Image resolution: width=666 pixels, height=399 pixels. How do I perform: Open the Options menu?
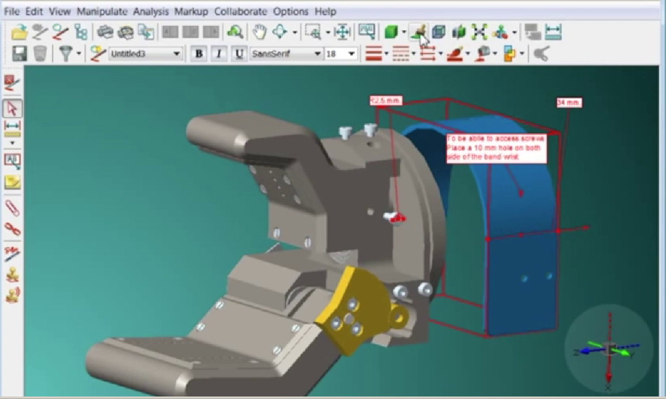(x=291, y=11)
